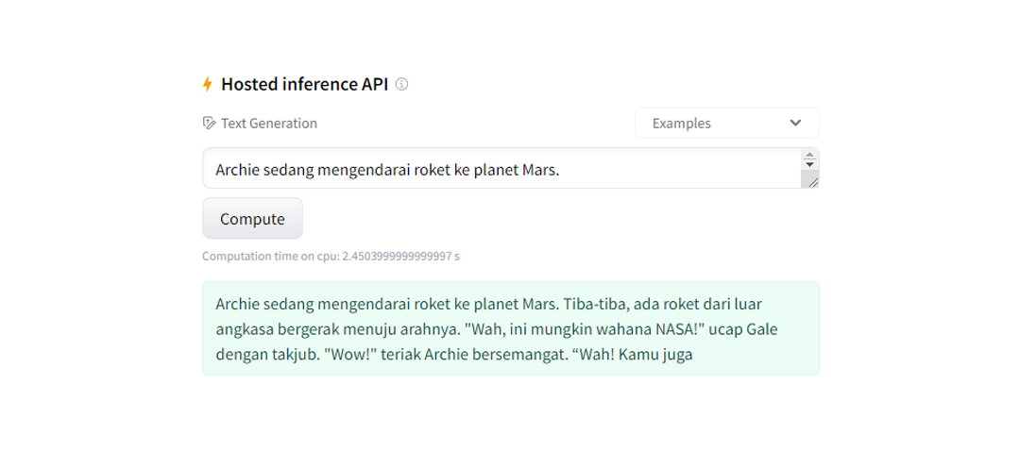Open the info icon beside Hosted inference API

pyautogui.click(x=401, y=84)
